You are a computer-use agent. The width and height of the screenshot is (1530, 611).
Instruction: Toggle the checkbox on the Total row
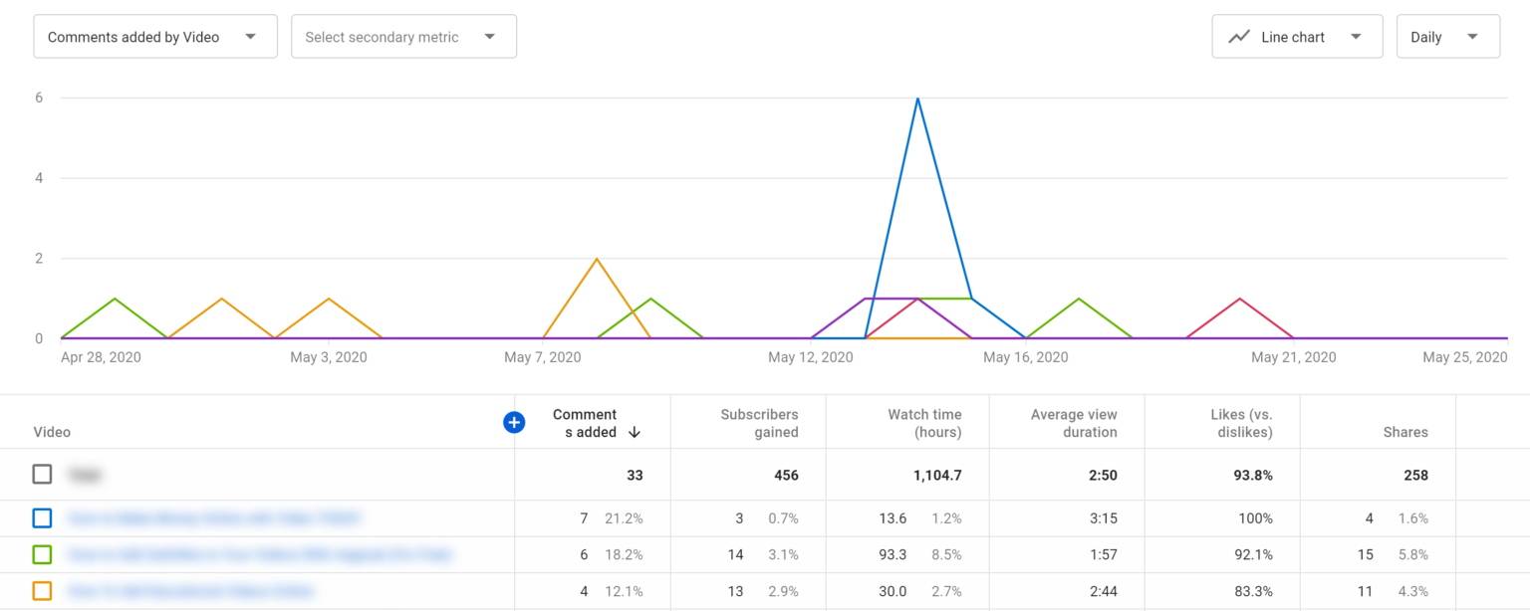click(42, 474)
